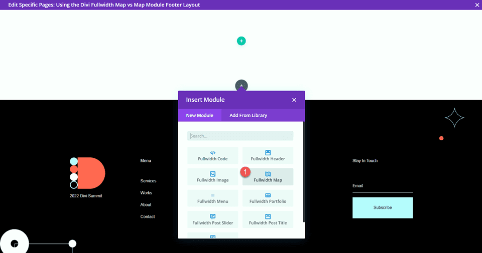Open the Add From Library tab
Viewport: 482px width, 253px height.
click(249, 115)
